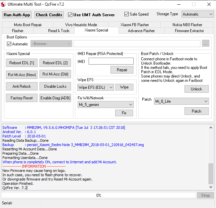This screenshot has width=216, height=208.
Task: Click the greyed Stop button
Action: 205,195
